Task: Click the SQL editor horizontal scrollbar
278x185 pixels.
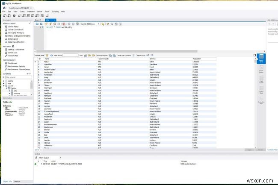Action: click(x=117, y=51)
